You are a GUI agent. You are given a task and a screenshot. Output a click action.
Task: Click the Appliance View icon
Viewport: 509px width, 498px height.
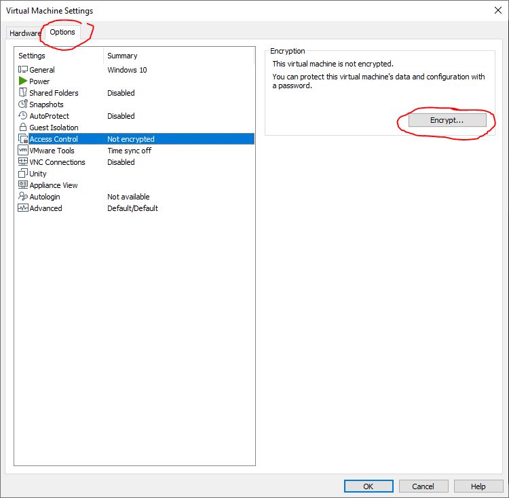tap(22, 185)
